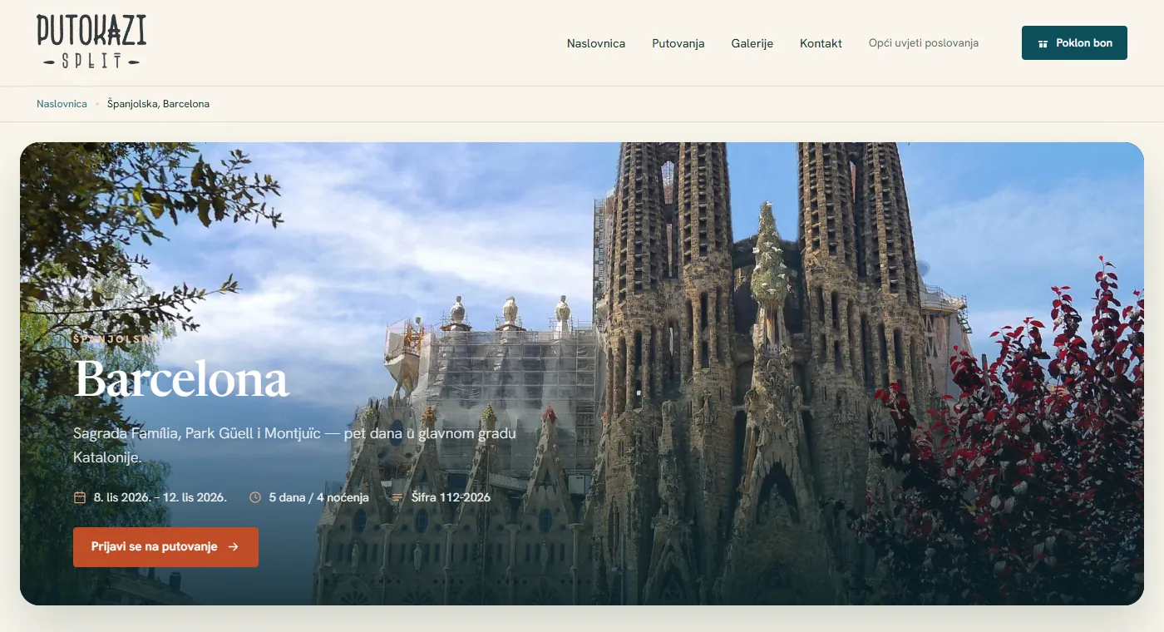Click the Španjolska, Barcelona breadcrumb text
Image resolution: width=1164 pixels, height=632 pixels.
[158, 104]
